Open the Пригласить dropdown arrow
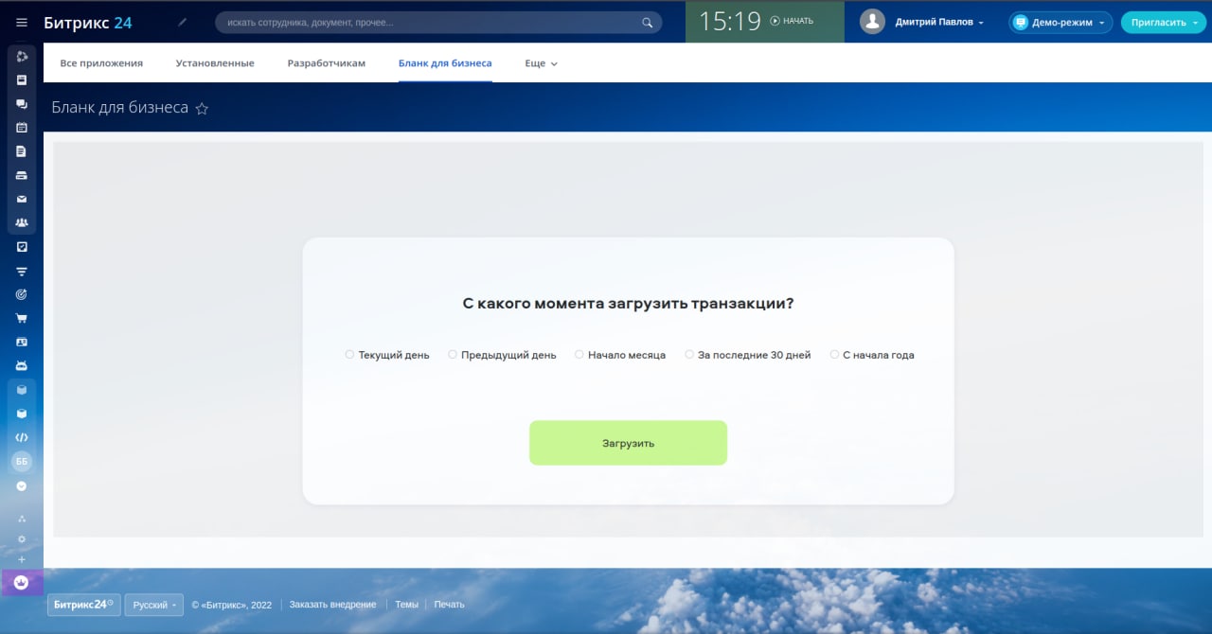1212x634 pixels. click(x=1195, y=22)
